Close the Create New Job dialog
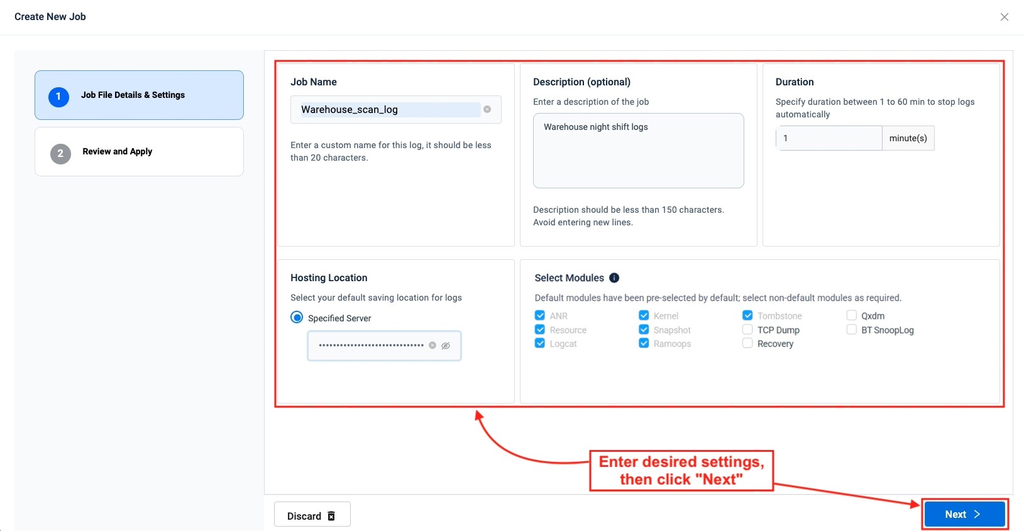The height and width of the screenshot is (531, 1024). pyautogui.click(x=1004, y=17)
